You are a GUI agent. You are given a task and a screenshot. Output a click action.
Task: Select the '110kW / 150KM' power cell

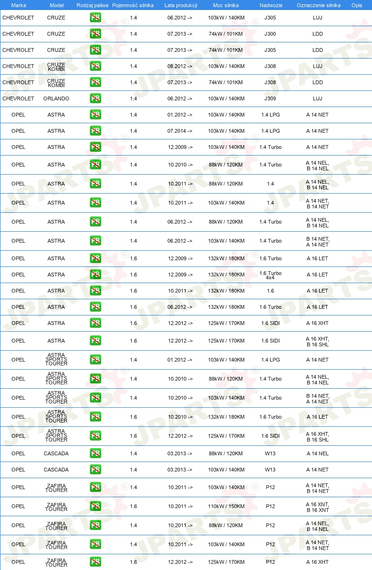click(226, 506)
